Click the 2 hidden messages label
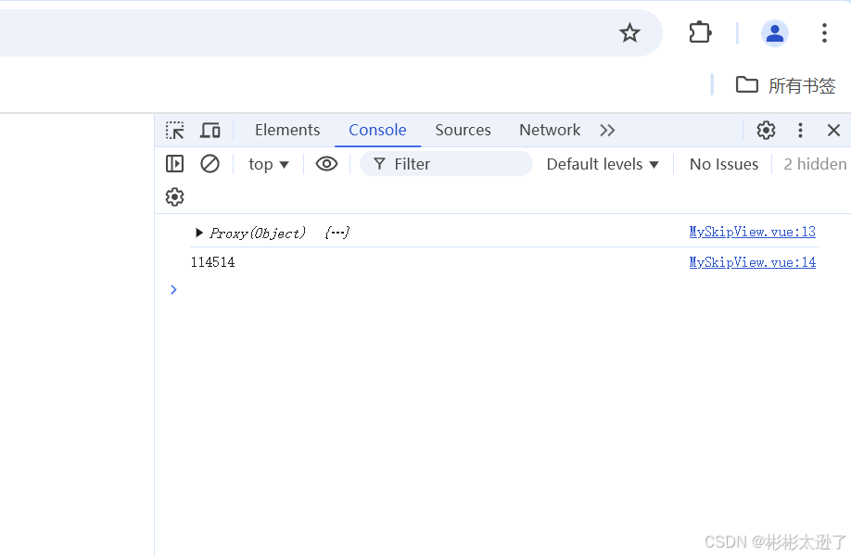Screen dimensions: 851x556 coord(815,164)
